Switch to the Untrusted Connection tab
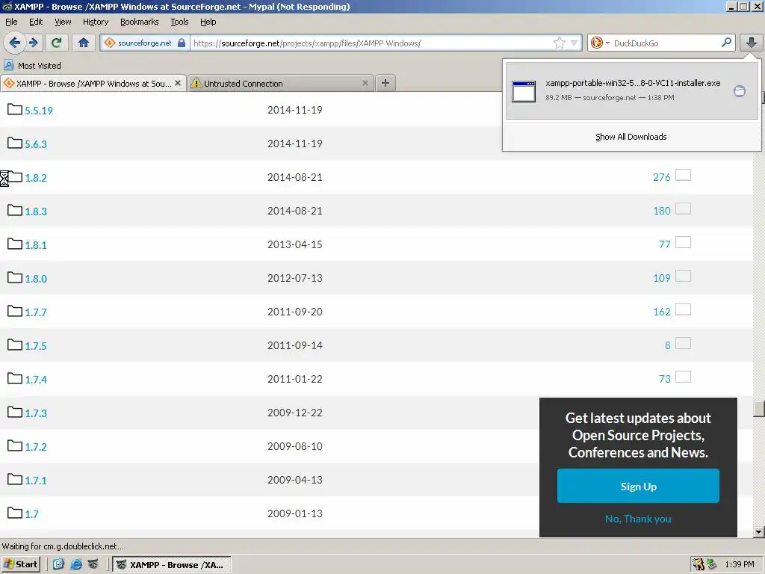Image resolution: width=765 pixels, height=574 pixels. [x=282, y=84]
